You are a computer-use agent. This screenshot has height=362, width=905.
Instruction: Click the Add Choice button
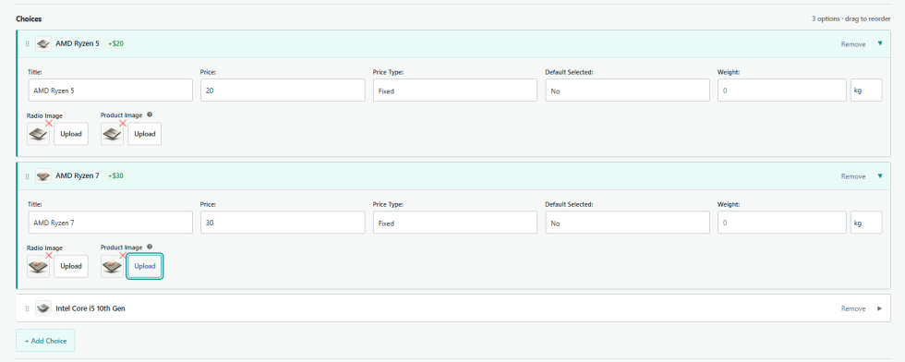point(45,341)
